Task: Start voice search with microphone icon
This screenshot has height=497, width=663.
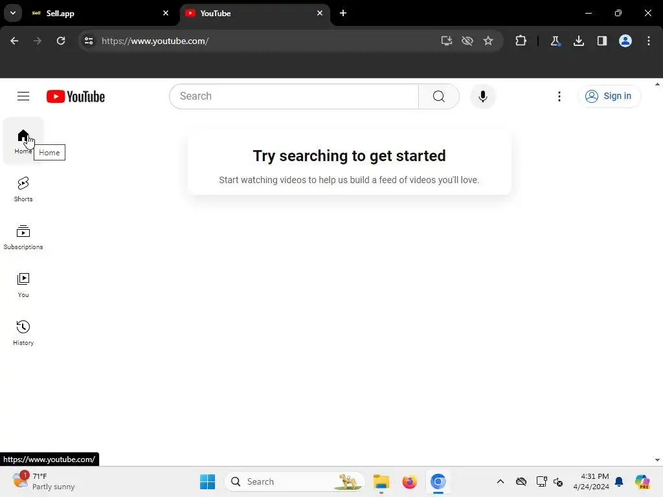Action: click(x=482, y=96)
